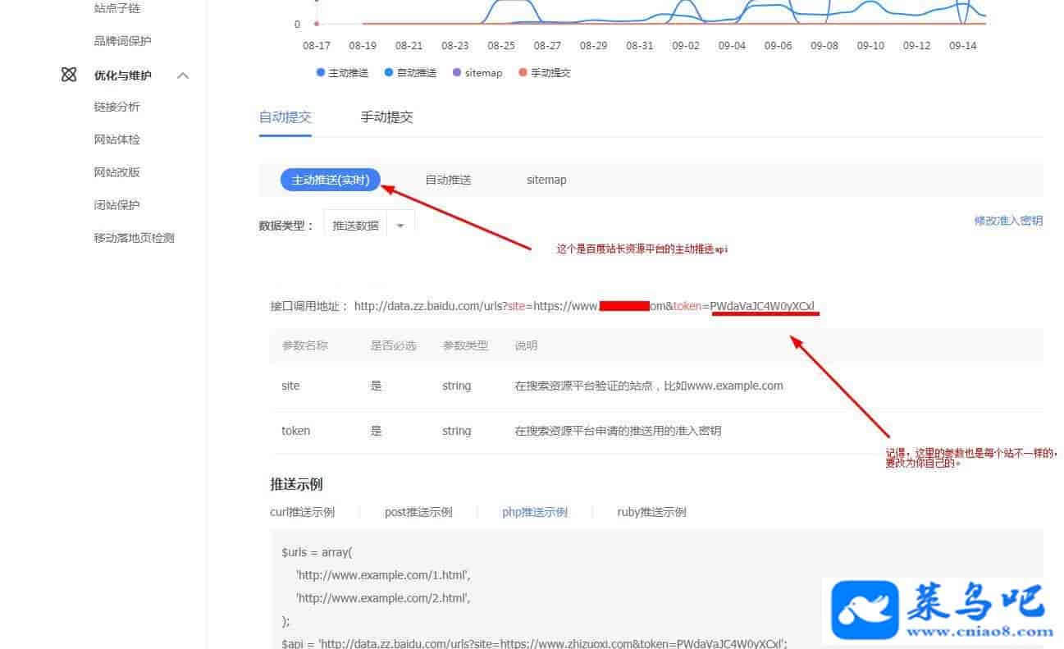Click the 说明 column header
This screenshot has height=649, width=1064.
point(527,345)
